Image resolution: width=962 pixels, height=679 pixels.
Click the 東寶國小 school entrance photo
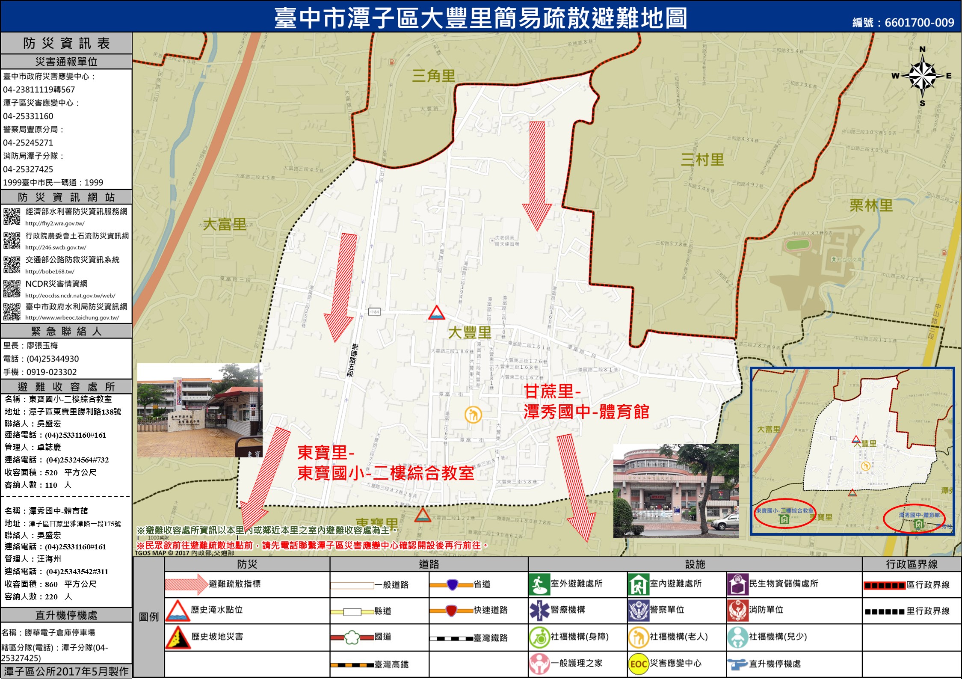point(199,410)
